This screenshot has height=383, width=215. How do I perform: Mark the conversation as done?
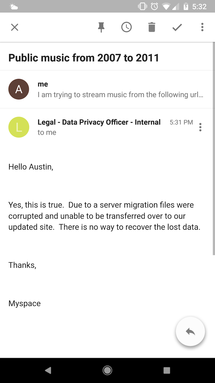point(177,27)
